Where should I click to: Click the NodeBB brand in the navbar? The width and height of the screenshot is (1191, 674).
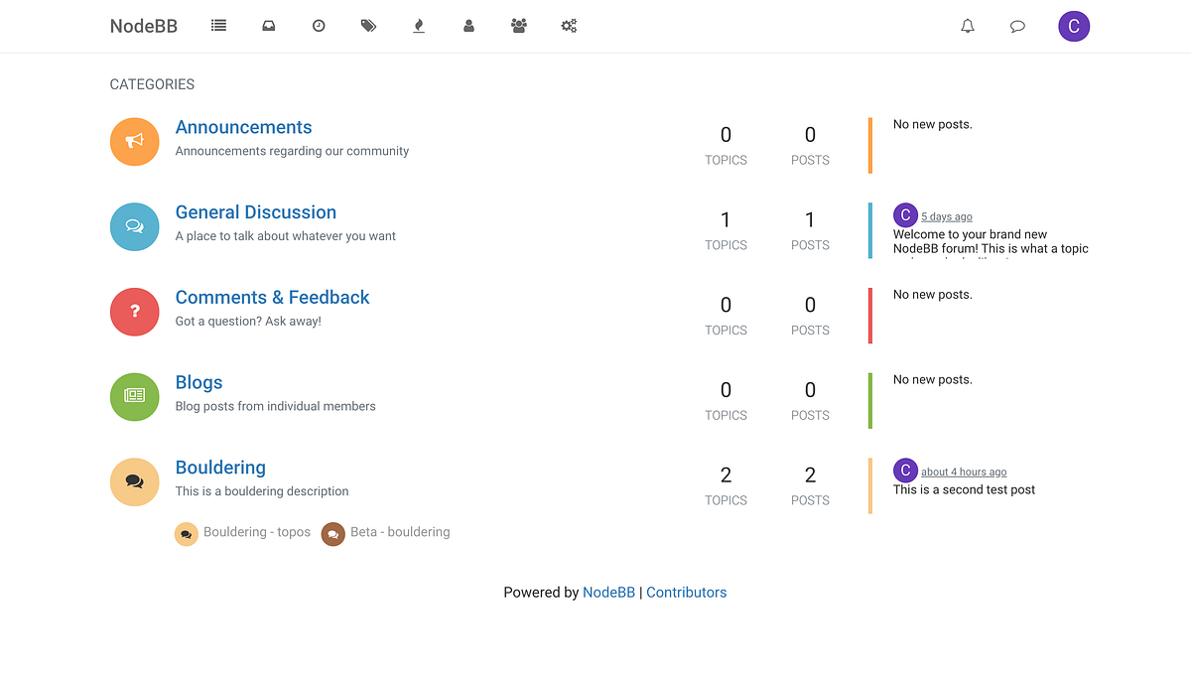143,26
